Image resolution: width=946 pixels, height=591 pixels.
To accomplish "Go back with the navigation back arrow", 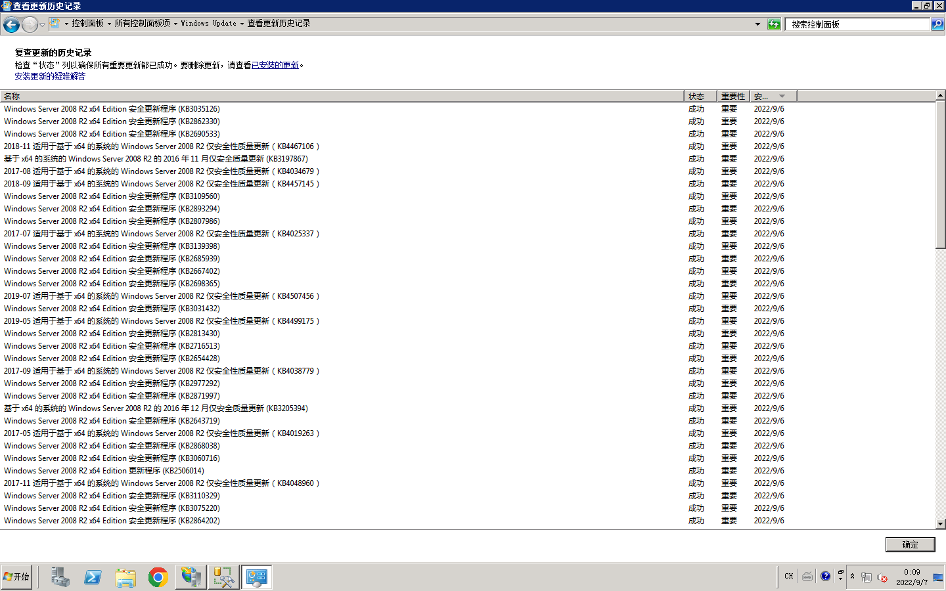I will 11,25.
